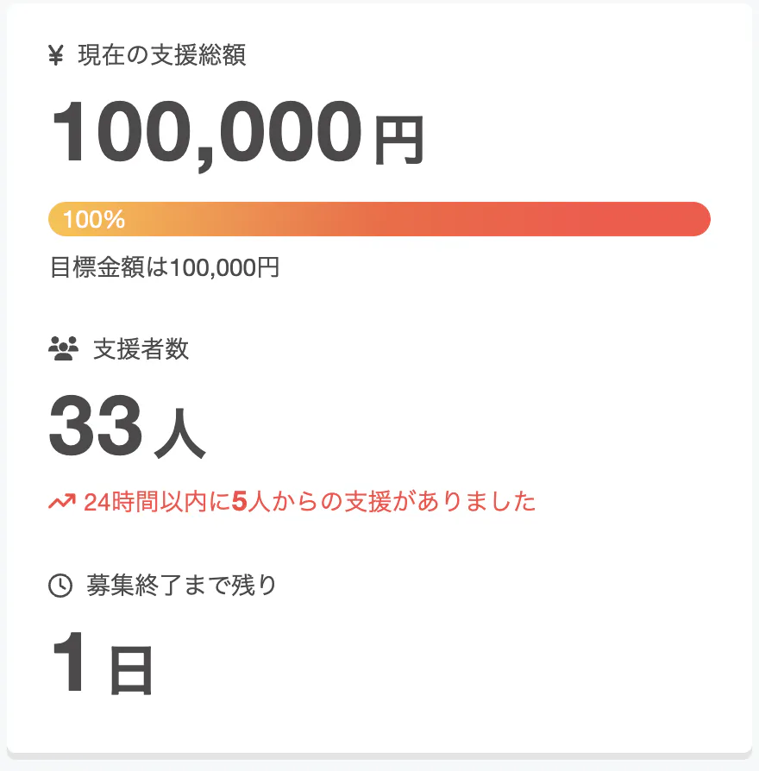The width and height of the screenshot is (759, 771).
Task: Click the 100,000 total amount figure
Action: pyautogui.click(x=206, y=135)
